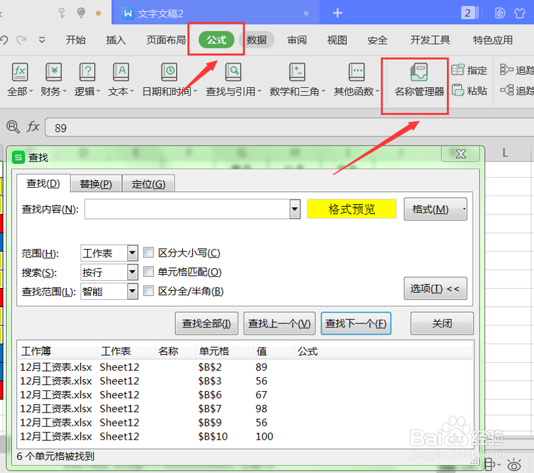Screen dimensions: 534x473
Task: Click the 查找下一个(F) button
Action: click(356, 323)
